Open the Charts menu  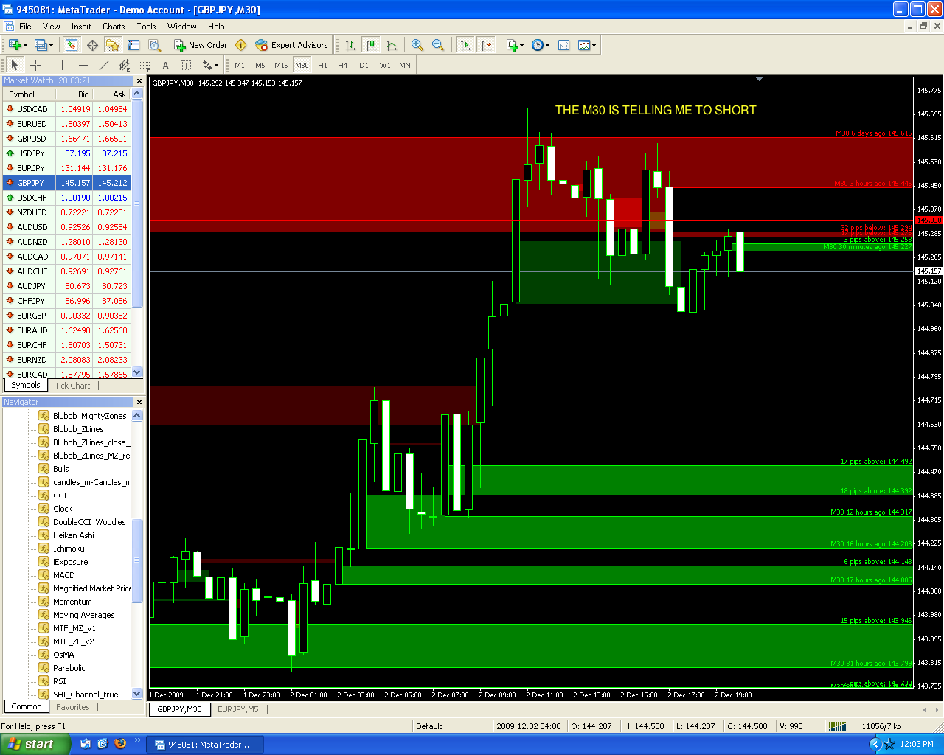pyautogui.click(x=114, y=27)
